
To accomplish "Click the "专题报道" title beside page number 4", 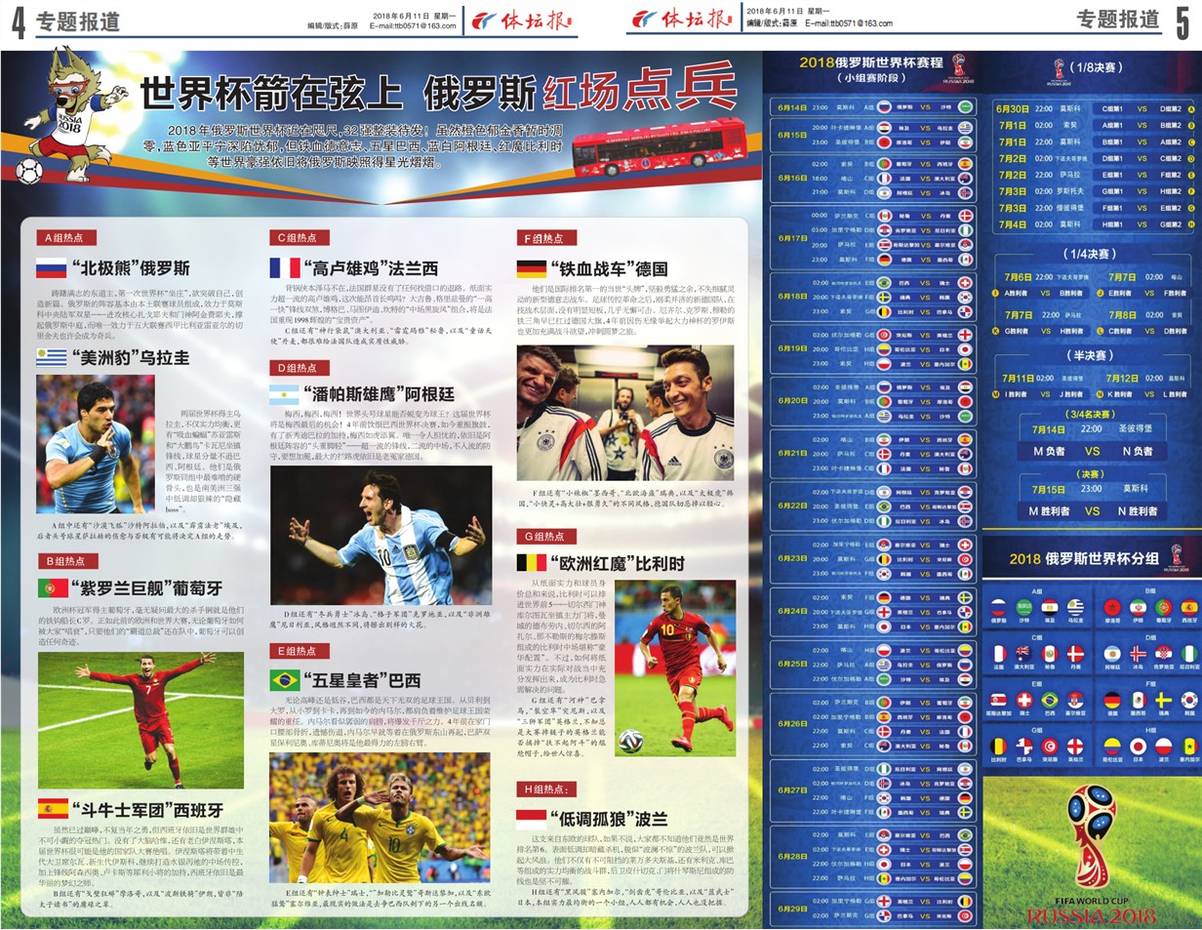I will [78, 21].
